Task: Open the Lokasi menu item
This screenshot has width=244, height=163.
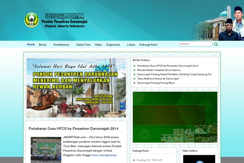Action: pyautogui.click(x=131, y=44)
